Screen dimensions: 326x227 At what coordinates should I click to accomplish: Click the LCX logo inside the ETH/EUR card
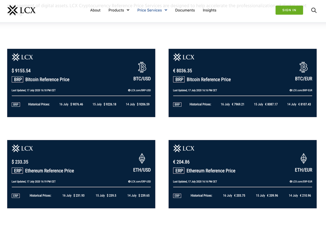(x=184, y=148)
